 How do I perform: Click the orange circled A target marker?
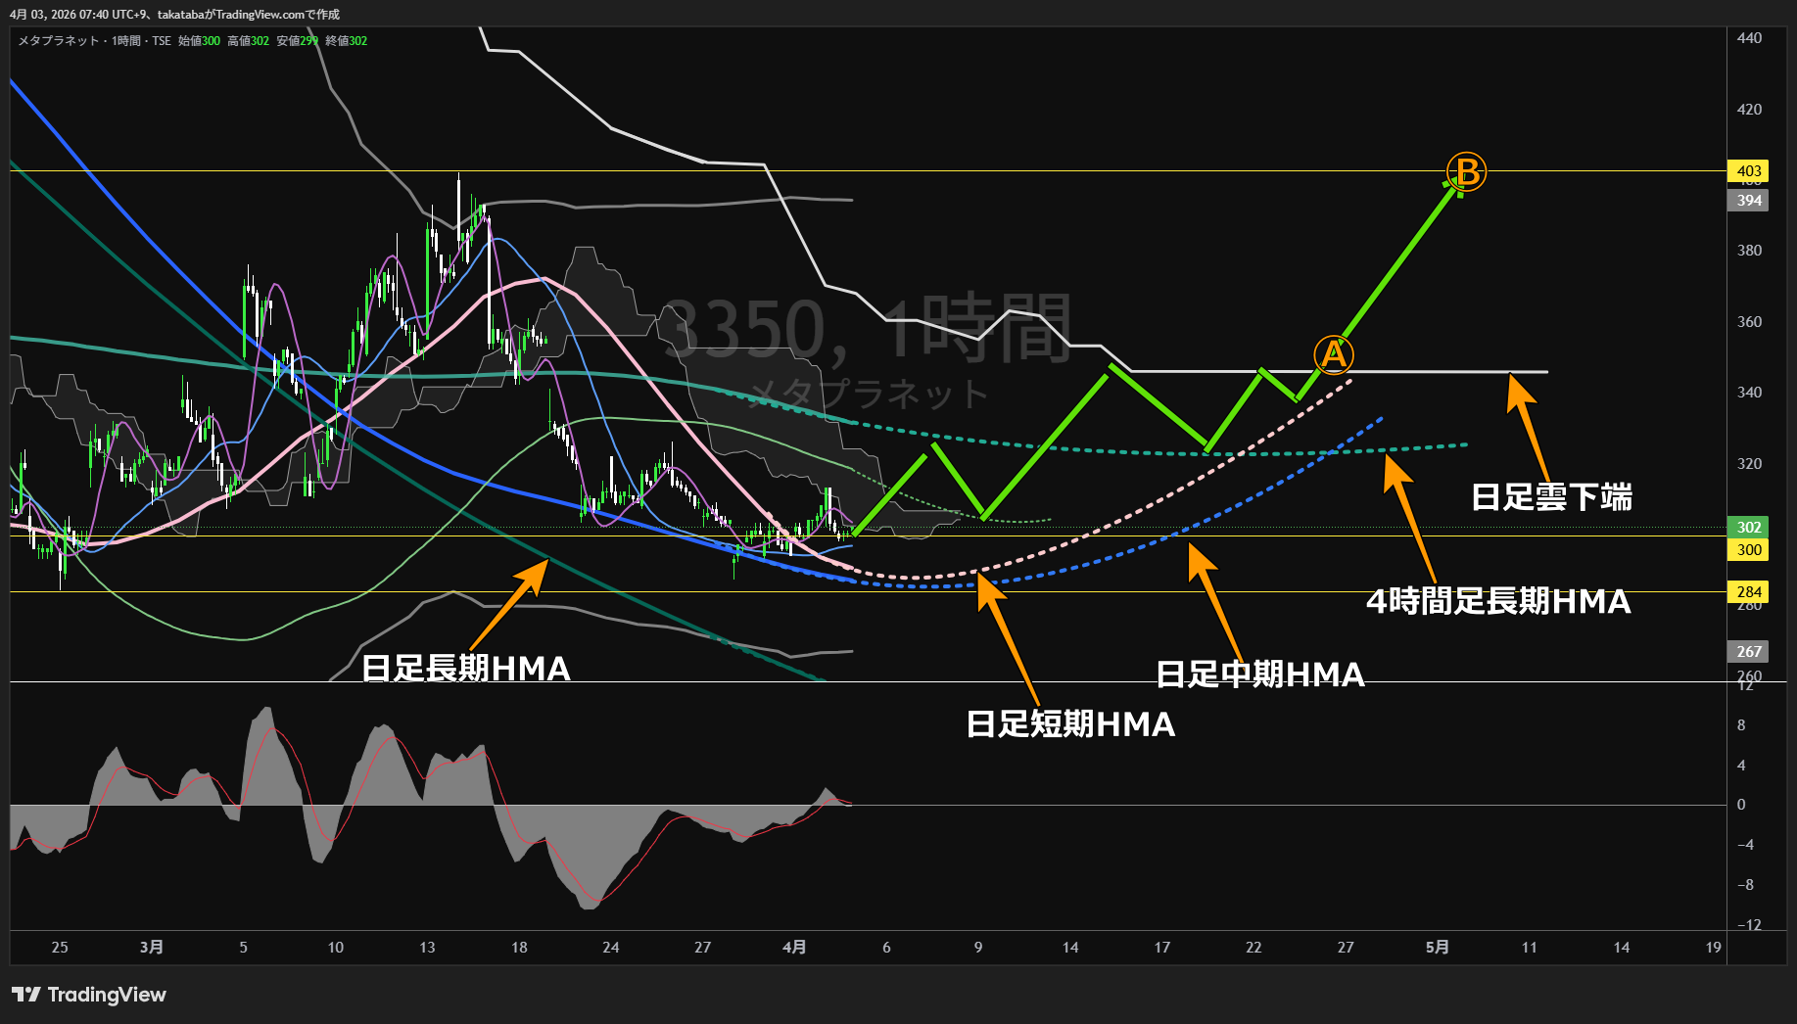click(x=1334, y=354)
